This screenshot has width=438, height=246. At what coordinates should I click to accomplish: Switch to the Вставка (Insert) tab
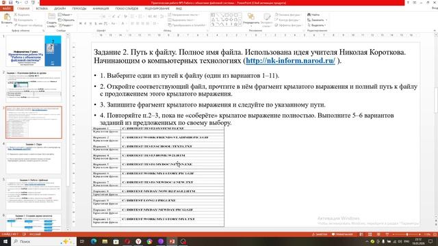click(x=42, y=8)
